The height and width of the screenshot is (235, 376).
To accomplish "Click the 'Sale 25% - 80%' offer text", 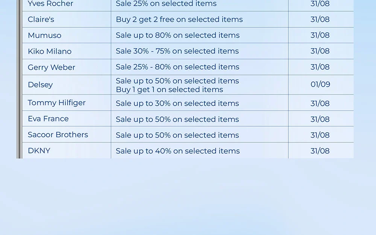I will pos(177,67).
